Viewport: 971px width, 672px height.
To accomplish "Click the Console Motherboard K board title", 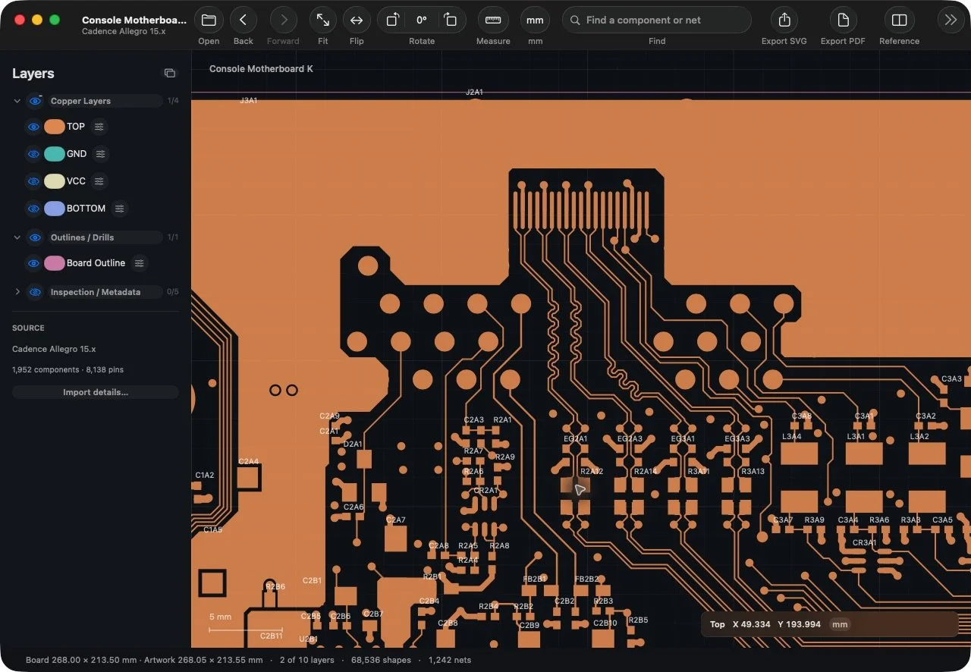I will [x=261, y=69].
